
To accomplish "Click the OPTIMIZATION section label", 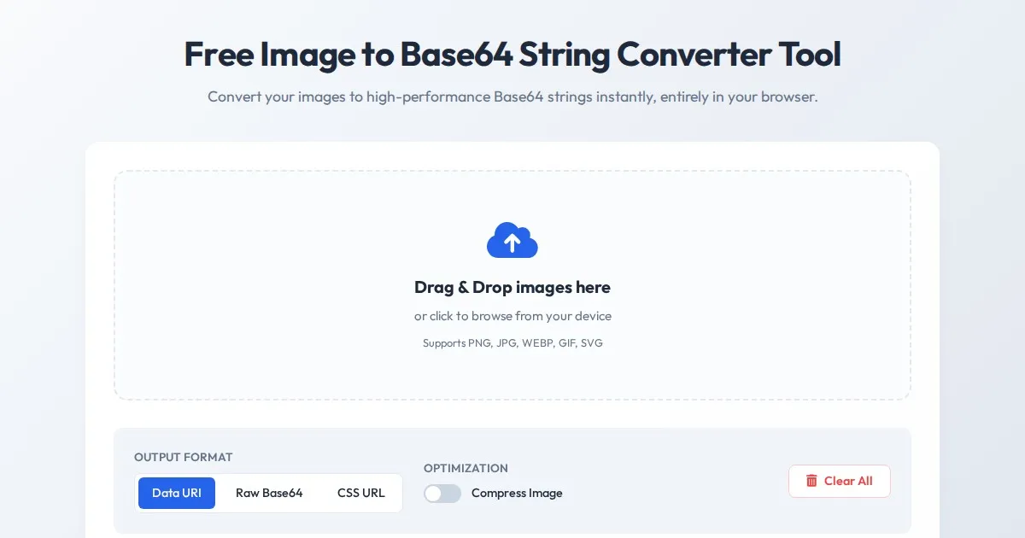I will (466, 468).
